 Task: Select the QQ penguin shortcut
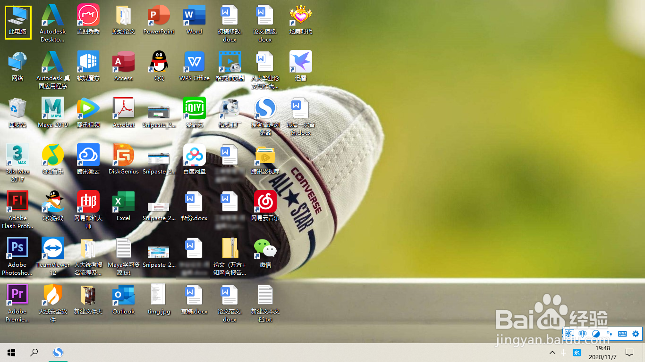(159, 66)
